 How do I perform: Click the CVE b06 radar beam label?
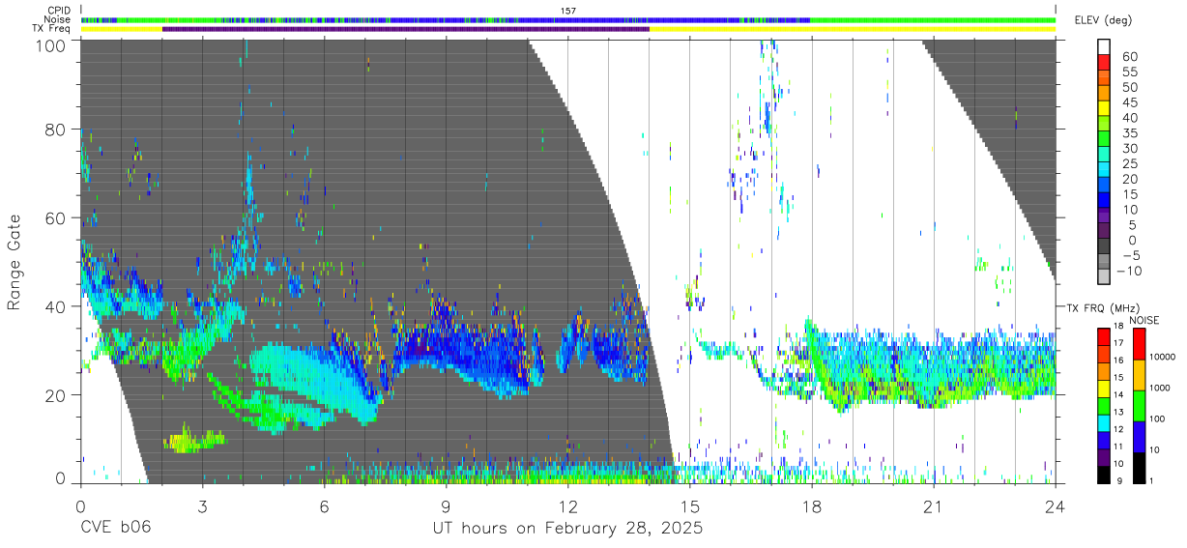[x=116, y=530]
